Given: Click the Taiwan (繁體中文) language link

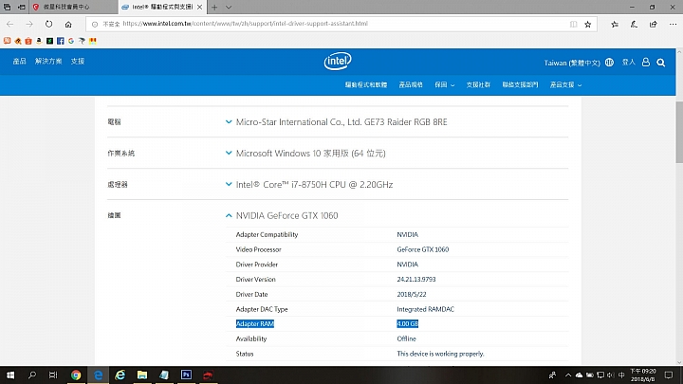Looking at the screenshot, I should click(572, 63).
